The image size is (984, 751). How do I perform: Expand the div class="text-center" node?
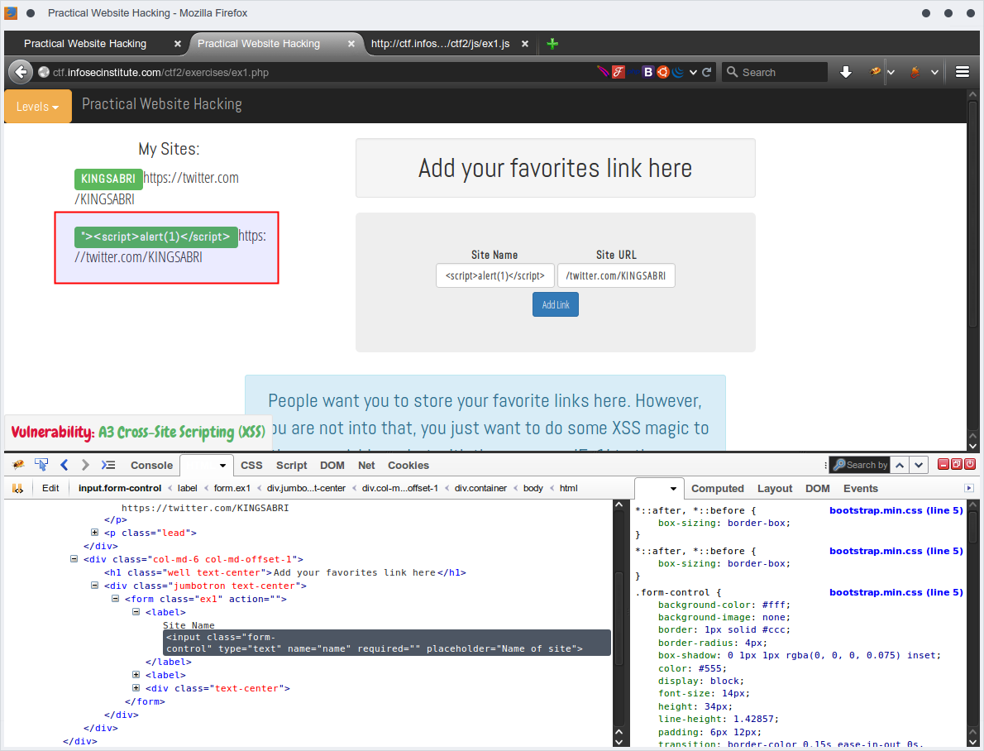click(x=136, y=688)
